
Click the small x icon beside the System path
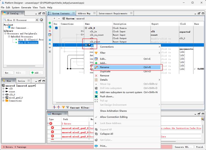pos(54,19)
